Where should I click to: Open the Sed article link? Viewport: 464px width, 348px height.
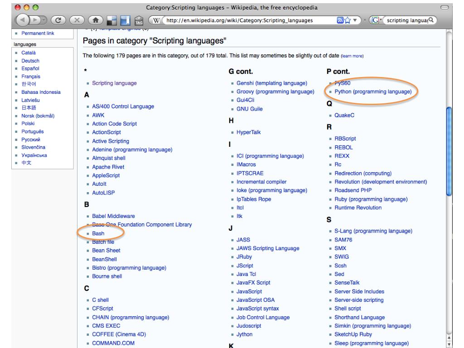tap(339, 274)
